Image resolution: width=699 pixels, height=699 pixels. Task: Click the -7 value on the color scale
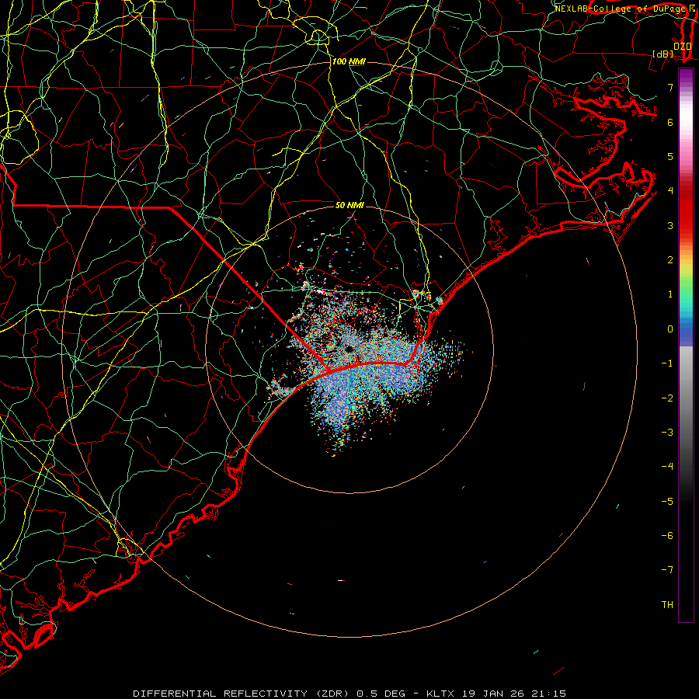click(667, 570)
